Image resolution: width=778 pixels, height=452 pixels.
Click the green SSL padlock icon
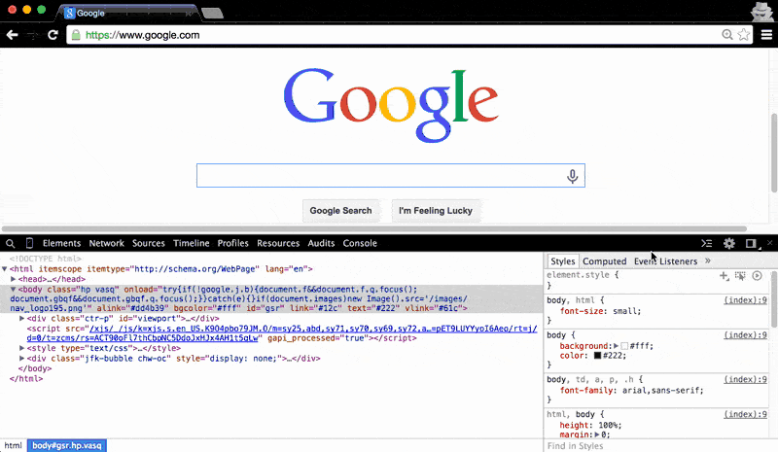76,35
